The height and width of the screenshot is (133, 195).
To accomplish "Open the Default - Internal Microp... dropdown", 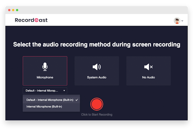I will coord(45,91).
